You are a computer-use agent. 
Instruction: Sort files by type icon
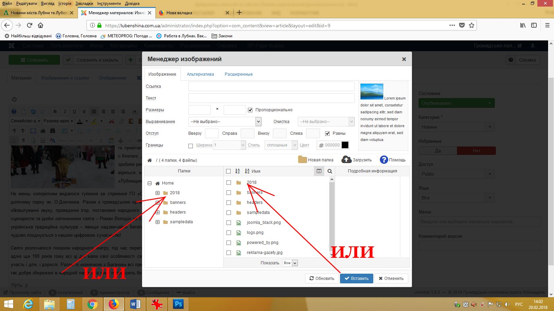click(238, 171)
